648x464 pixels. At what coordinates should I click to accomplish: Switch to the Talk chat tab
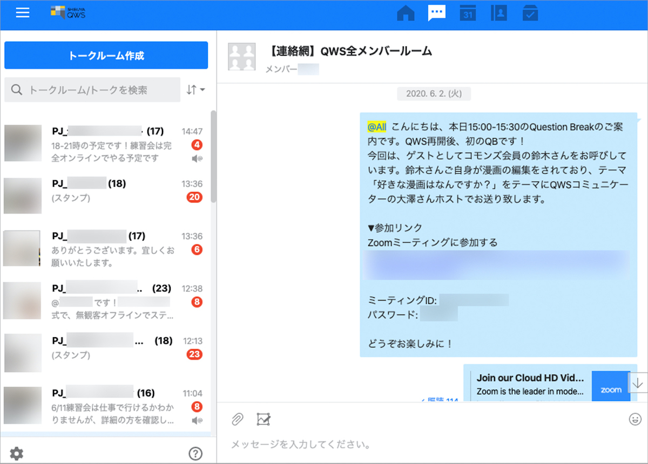point(436,13)
